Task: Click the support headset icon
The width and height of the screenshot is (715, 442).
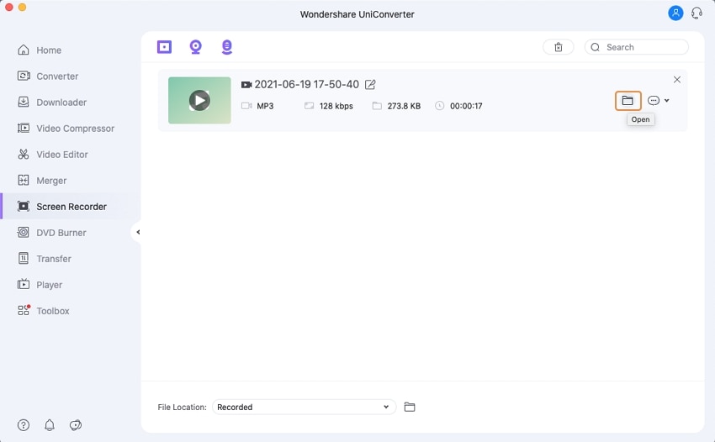Action: [696, 13]
